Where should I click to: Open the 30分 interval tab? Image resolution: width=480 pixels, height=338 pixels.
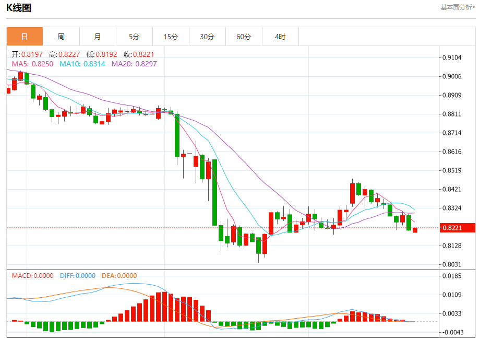[x=207, y=37]
